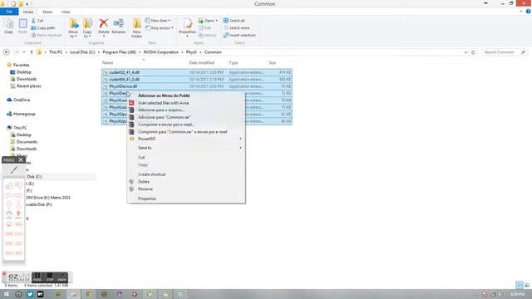Open the Windows Start button

[x=6, y=294]
